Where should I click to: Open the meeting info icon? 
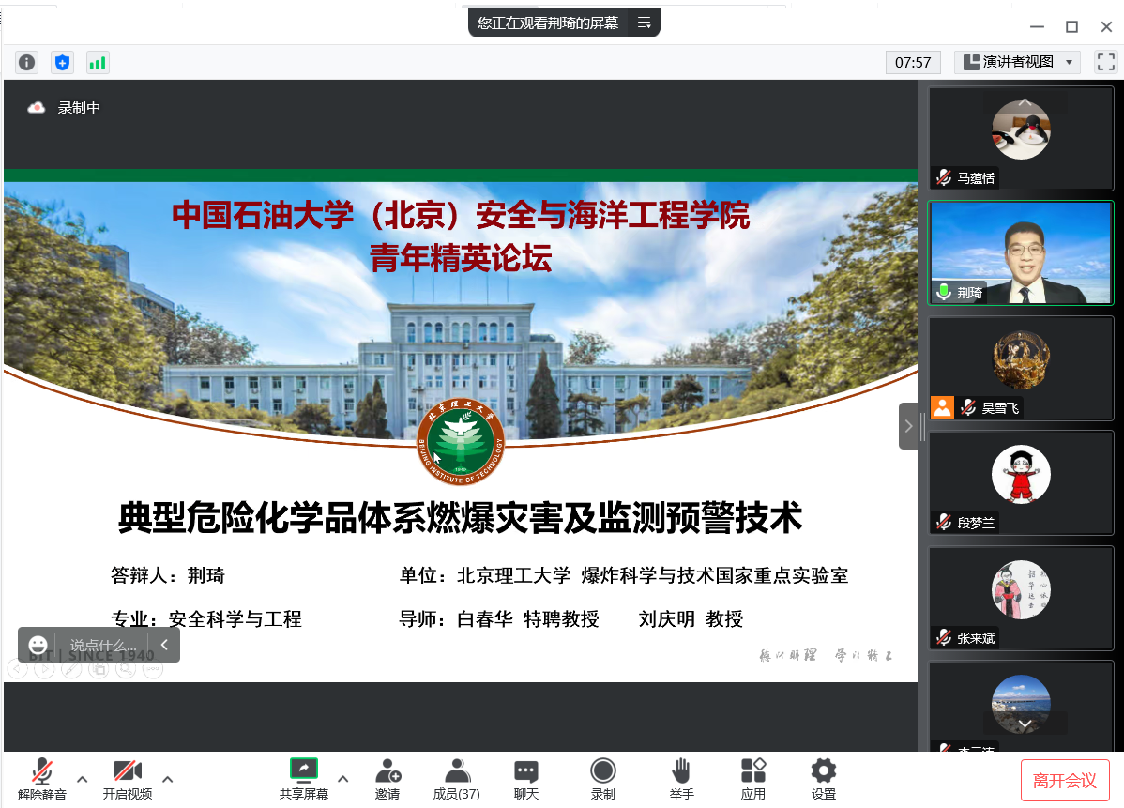pos(27,63)
